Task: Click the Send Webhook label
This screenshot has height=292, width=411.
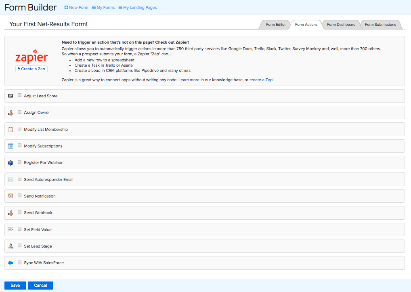Action: 38,213
